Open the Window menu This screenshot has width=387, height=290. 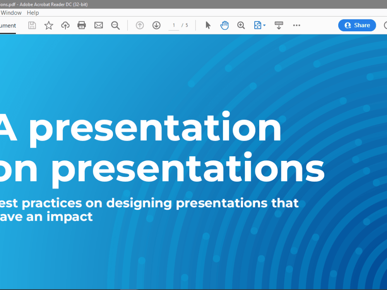point(11,13)
